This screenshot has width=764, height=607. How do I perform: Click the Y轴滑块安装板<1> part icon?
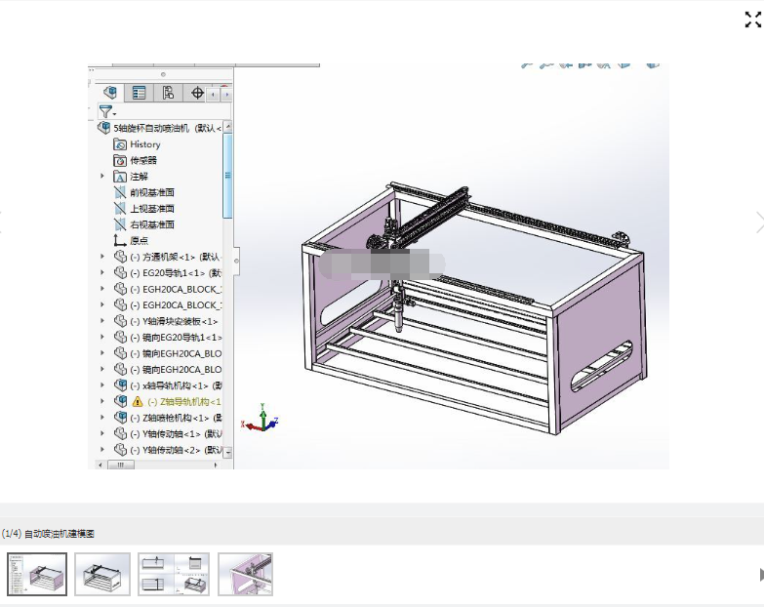120,321
